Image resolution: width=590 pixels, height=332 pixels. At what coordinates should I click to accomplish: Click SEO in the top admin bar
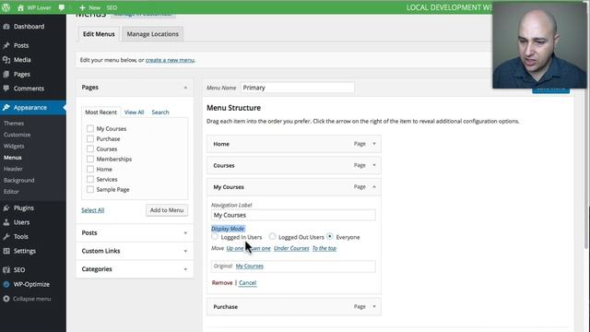[112, 7]
